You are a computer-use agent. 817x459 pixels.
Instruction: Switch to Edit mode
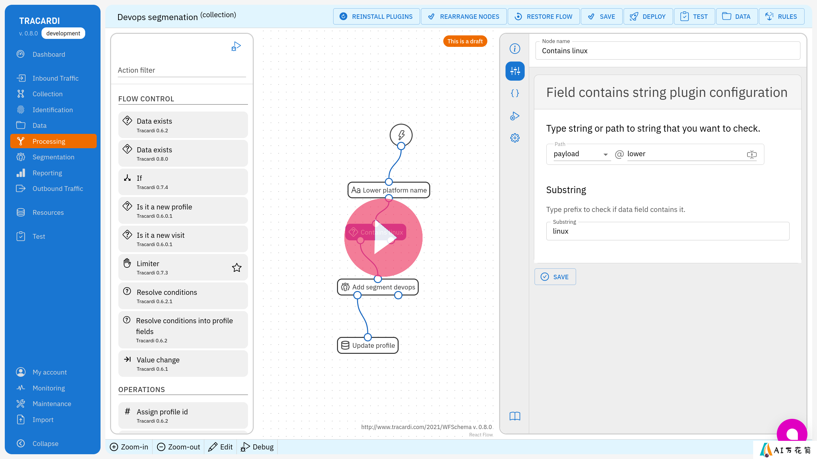220,447
